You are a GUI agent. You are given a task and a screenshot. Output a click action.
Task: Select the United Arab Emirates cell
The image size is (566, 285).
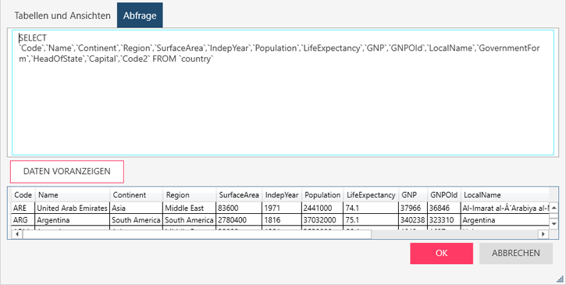point(73,208)
